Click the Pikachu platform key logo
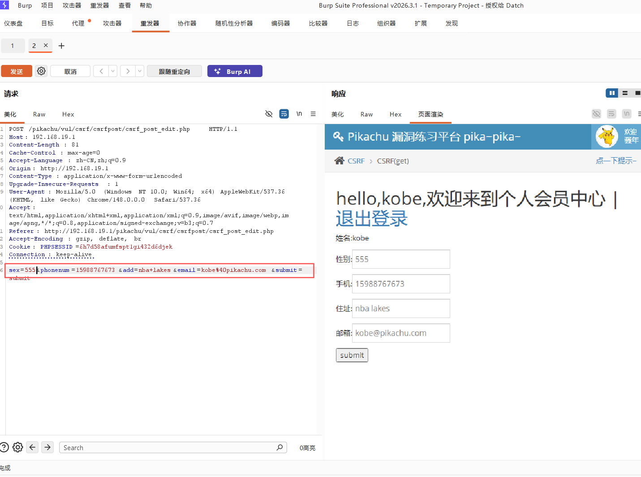 tap(338, 137)
